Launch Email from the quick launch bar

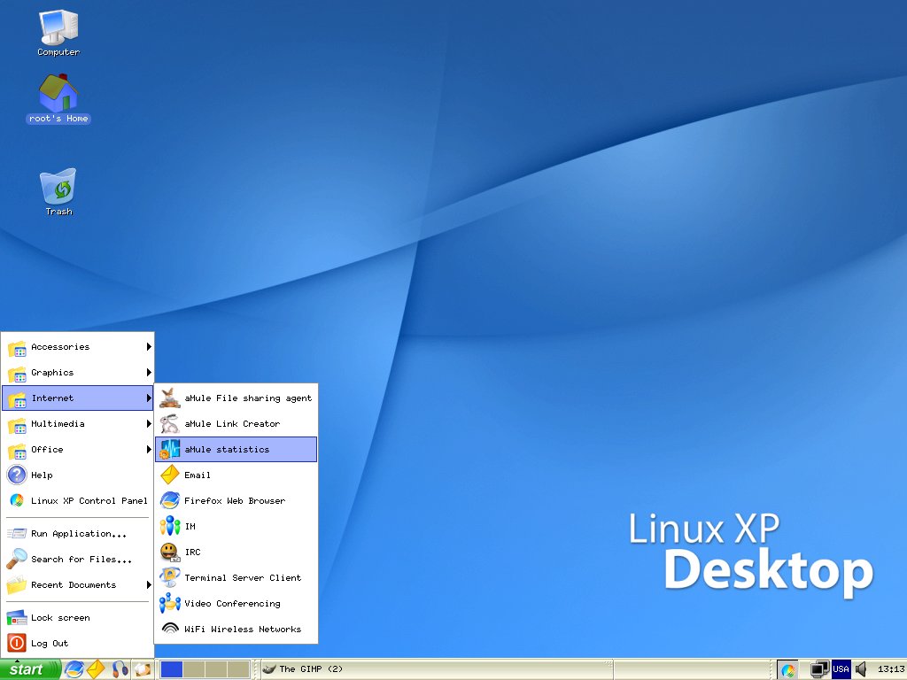click(96, 669)
